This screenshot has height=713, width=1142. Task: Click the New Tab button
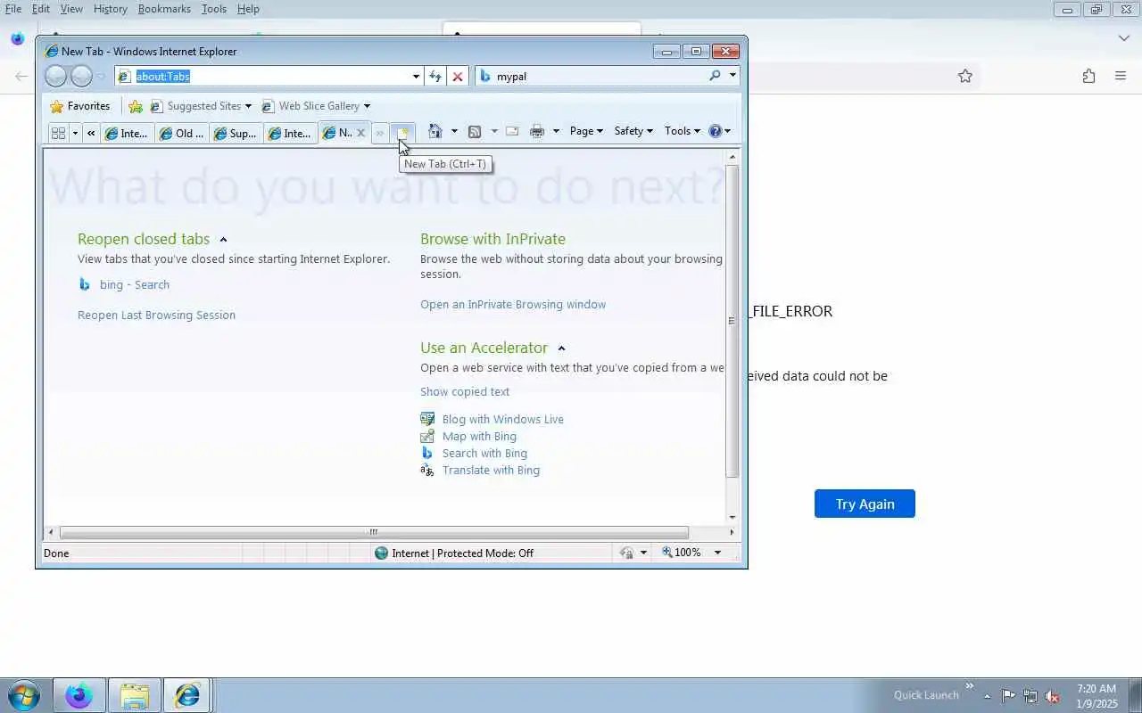point(402,133)
